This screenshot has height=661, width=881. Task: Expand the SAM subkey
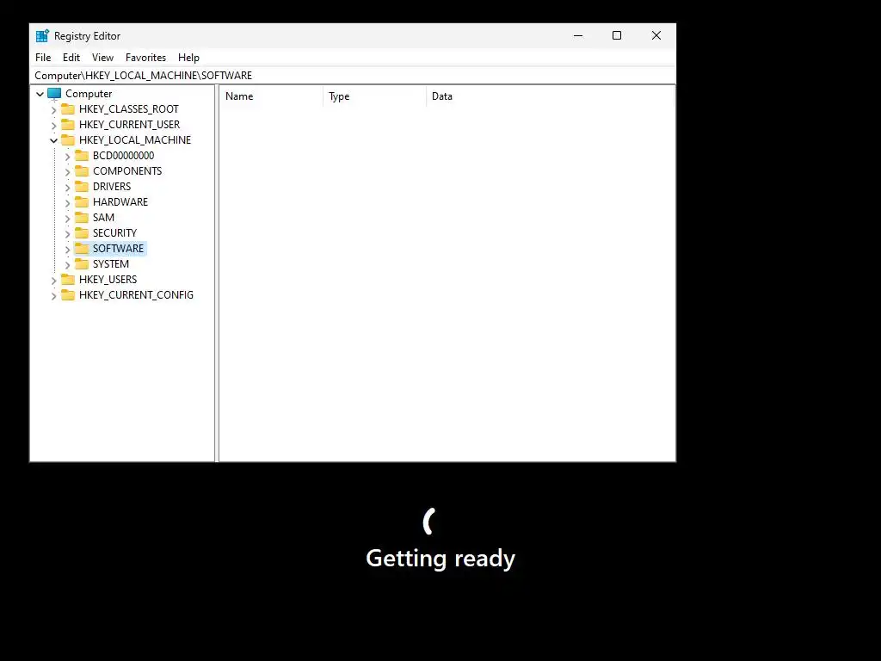point(67,218)
